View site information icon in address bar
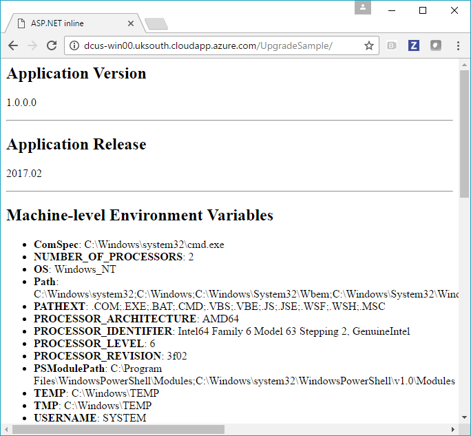471x436 pixels. pos(74,45)
